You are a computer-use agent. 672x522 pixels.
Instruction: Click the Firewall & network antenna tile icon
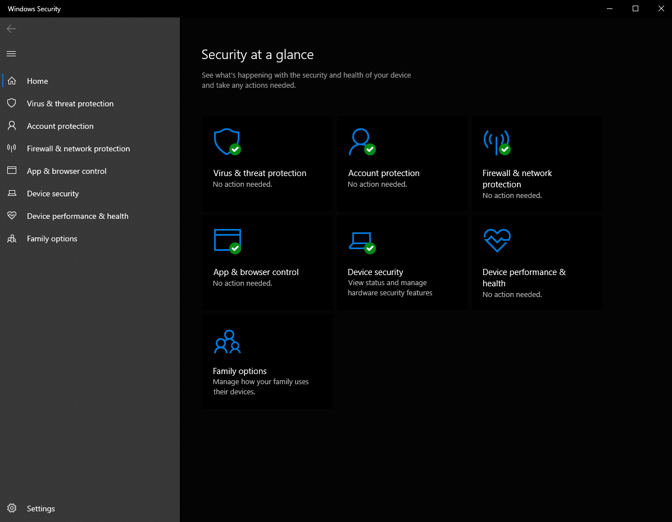[x=496, y=142]
